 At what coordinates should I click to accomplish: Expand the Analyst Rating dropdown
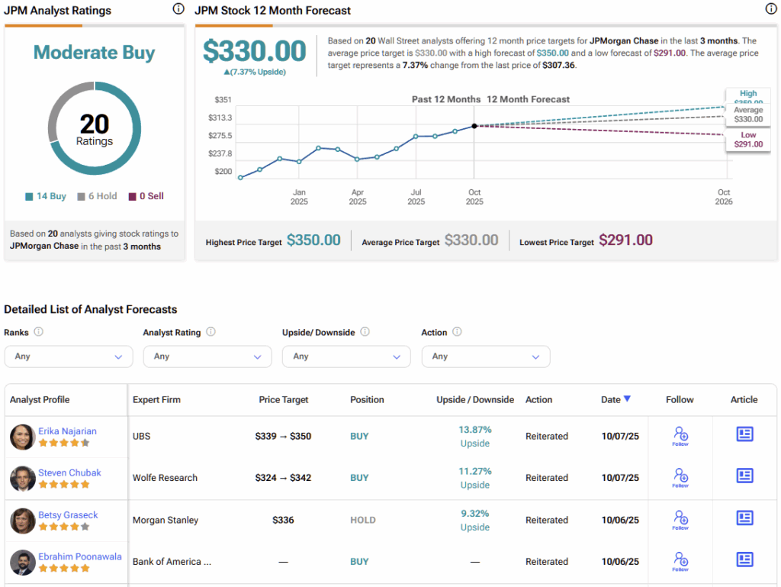coord(207,356)
